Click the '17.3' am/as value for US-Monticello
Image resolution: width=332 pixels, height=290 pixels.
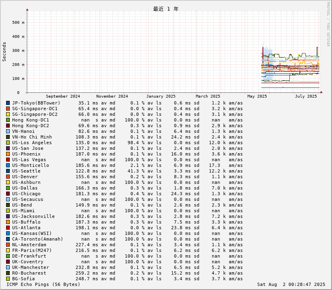[x=215, y=166]
